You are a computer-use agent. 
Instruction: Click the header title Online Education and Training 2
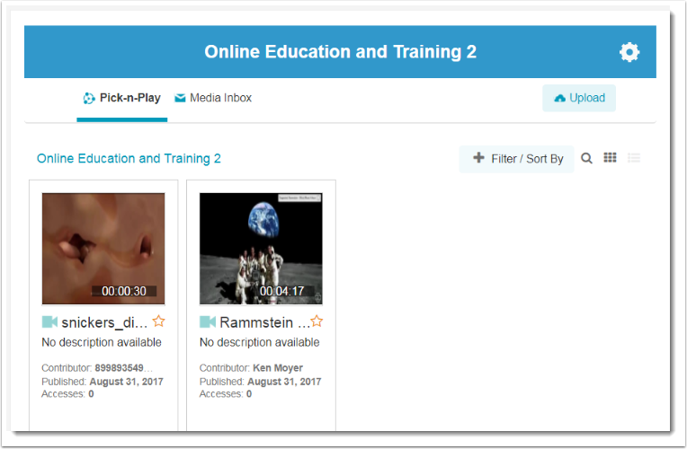[340, 52]
